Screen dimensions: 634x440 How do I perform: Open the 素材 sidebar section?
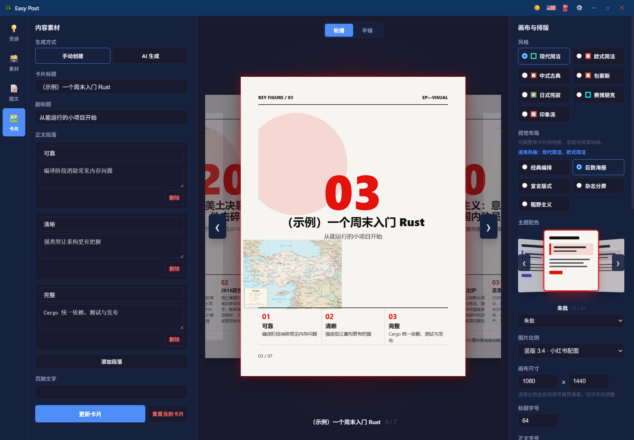14,63
